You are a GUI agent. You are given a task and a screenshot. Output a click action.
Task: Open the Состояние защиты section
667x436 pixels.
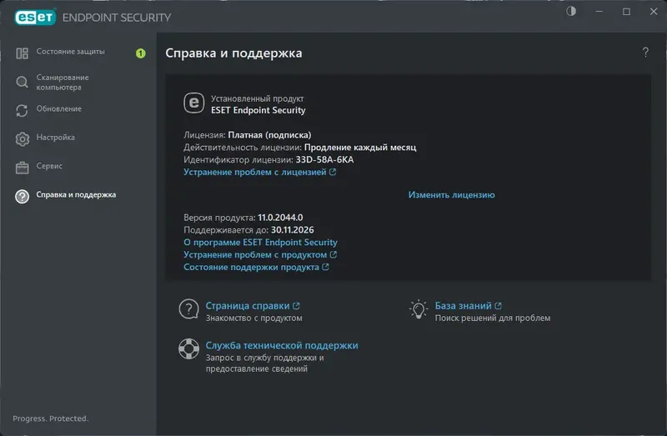[x=71, y=52]
